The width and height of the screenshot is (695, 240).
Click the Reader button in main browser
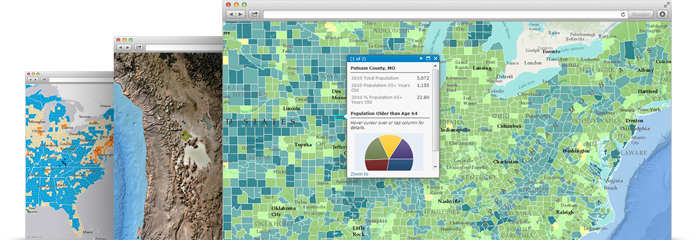point(641,14)
